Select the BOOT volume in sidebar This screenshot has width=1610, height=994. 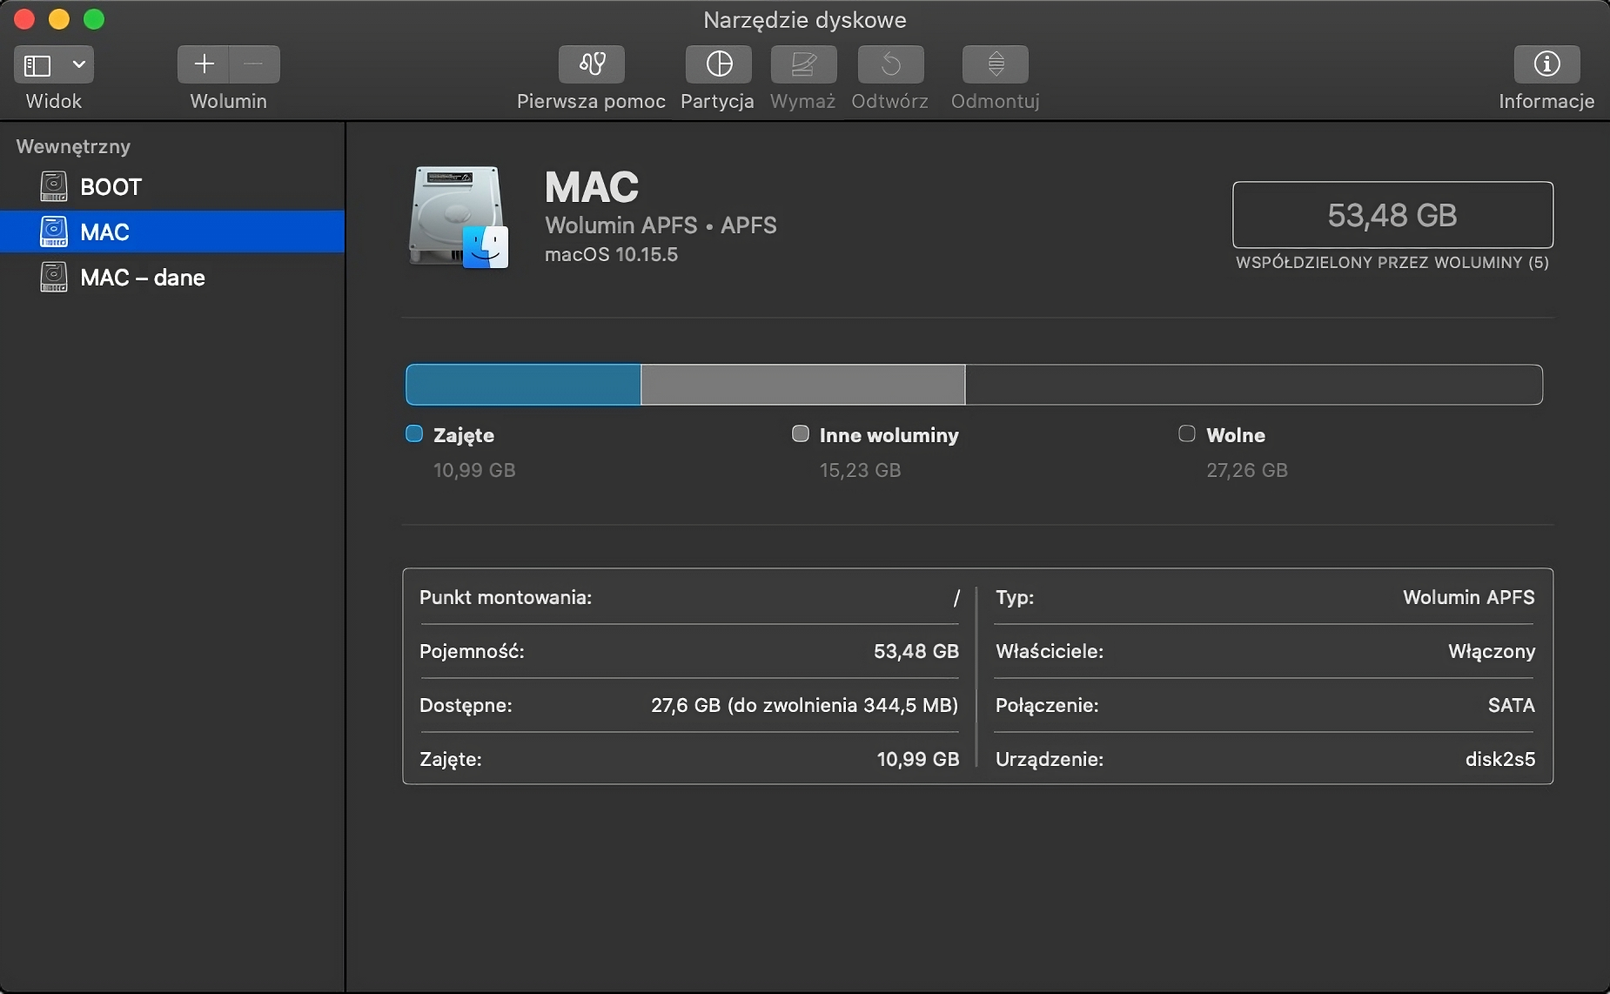111,185
